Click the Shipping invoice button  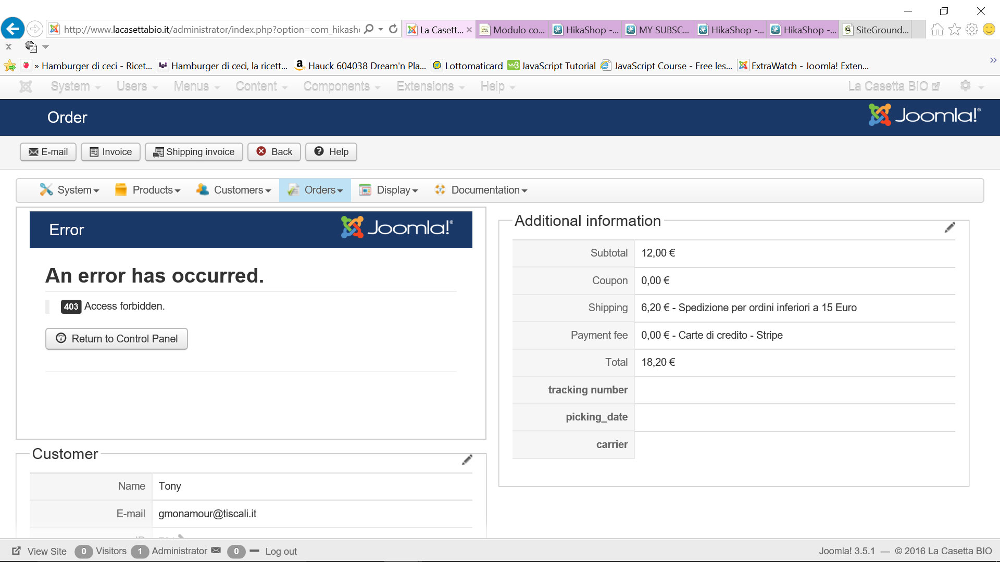pos(194,152)
